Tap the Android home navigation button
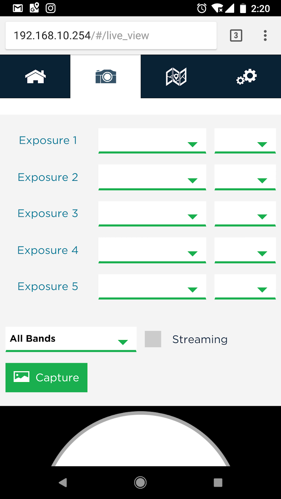 click(x=140, y=482)
